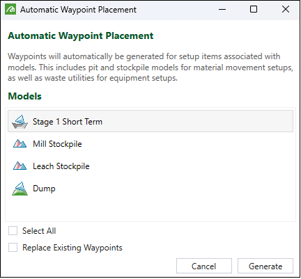The image size is (301, 279).
Task: Close the Automatic Waypoint Placement dialog
Action: 286,10
